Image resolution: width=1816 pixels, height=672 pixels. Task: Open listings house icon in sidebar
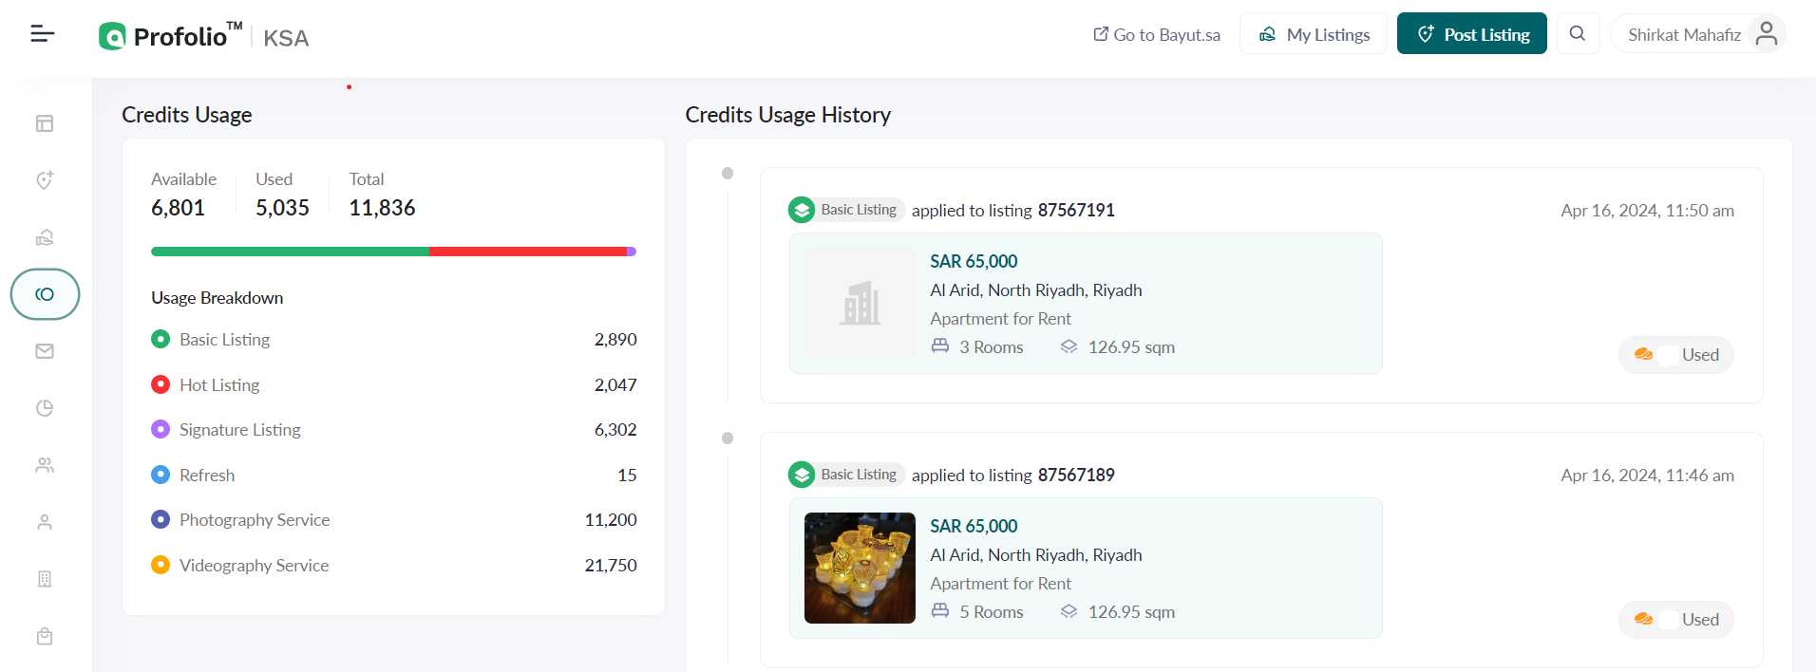[45, 237]
